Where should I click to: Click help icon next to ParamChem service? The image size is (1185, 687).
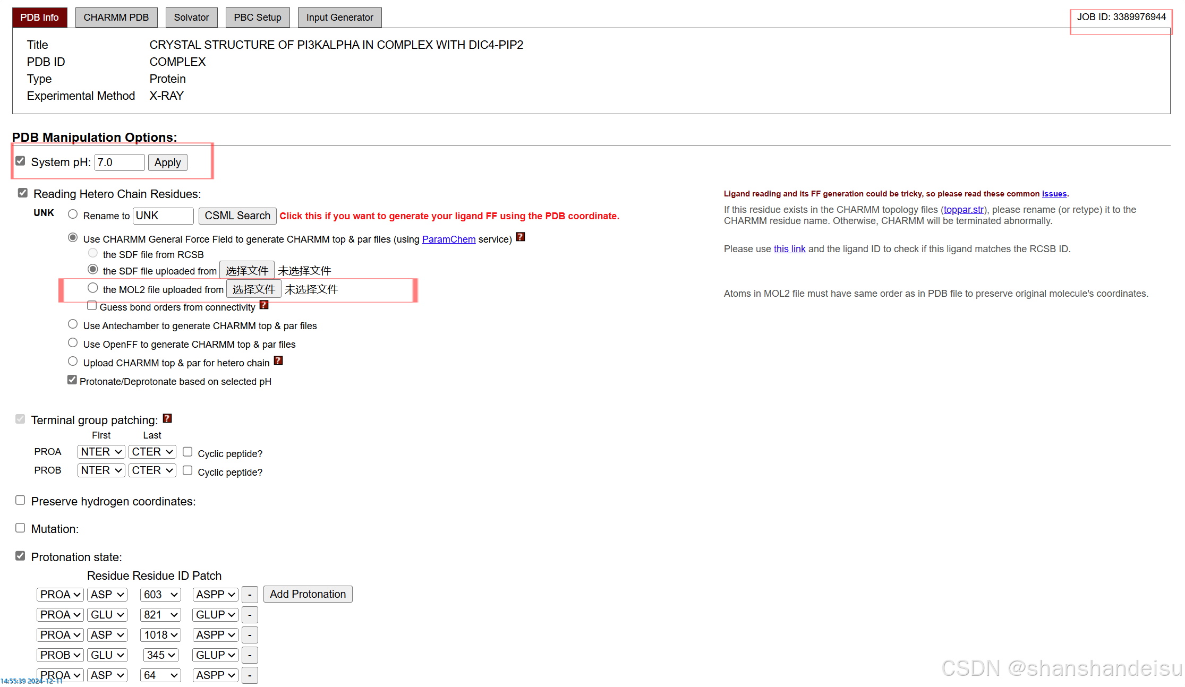click(521, 237)
